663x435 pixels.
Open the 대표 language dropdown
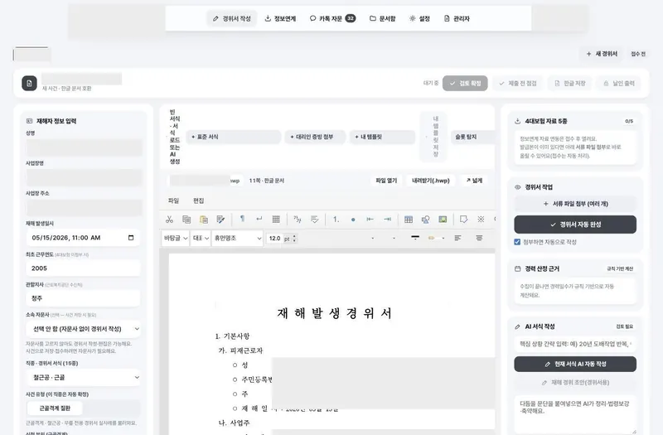[x=201, y=239]
